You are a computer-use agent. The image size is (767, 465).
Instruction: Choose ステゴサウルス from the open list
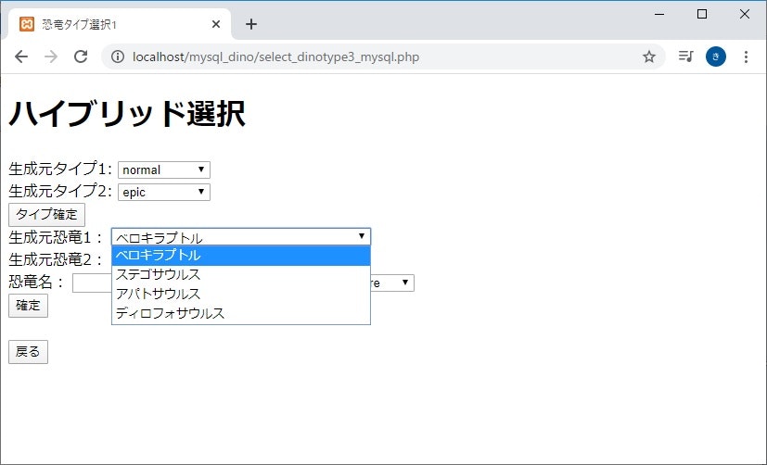coord(241,274)
